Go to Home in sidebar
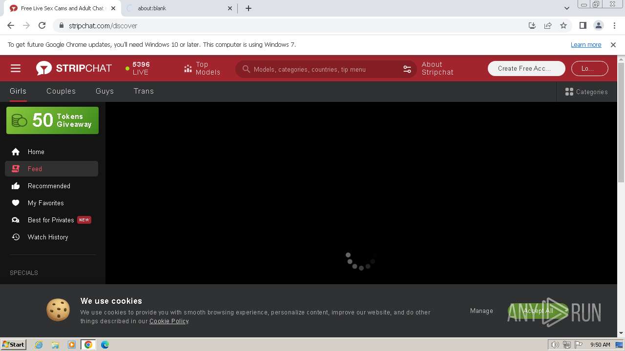 tap(51, 152)
